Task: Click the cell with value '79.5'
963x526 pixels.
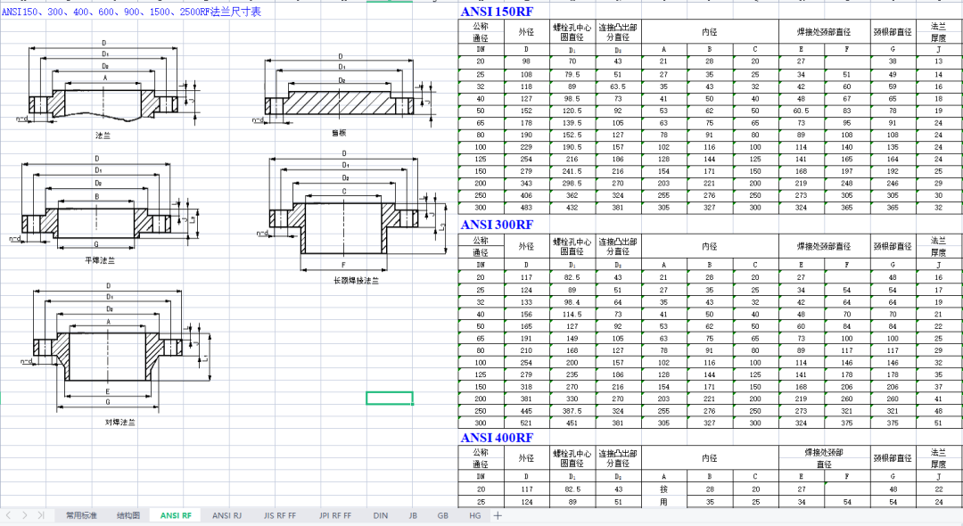Action: (x=572, y=74)
